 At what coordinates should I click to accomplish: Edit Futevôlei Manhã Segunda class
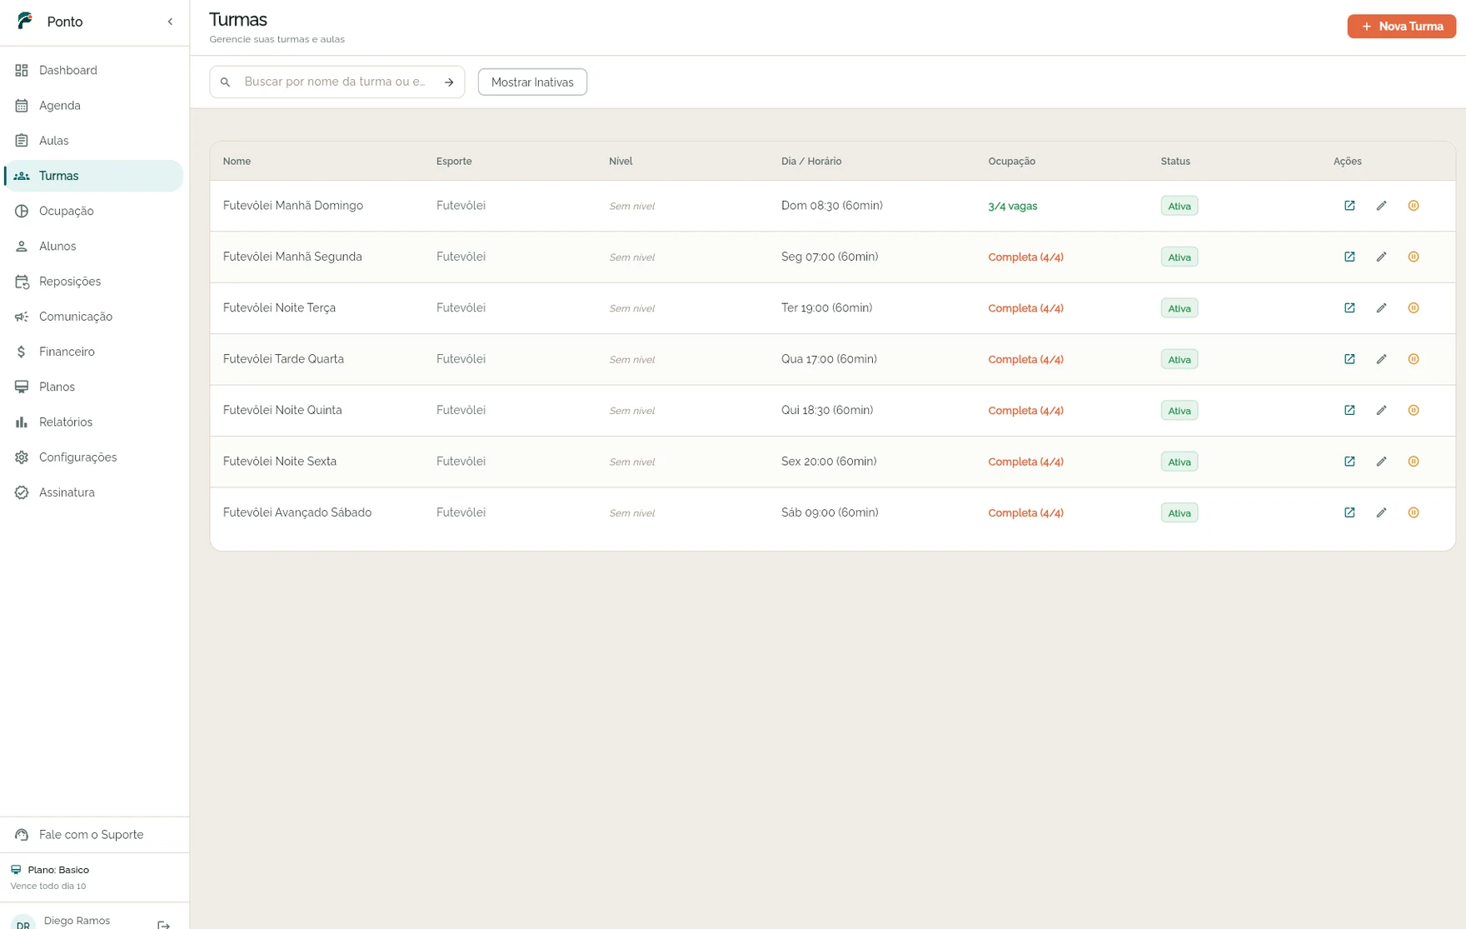click(x=1381, y=257)
